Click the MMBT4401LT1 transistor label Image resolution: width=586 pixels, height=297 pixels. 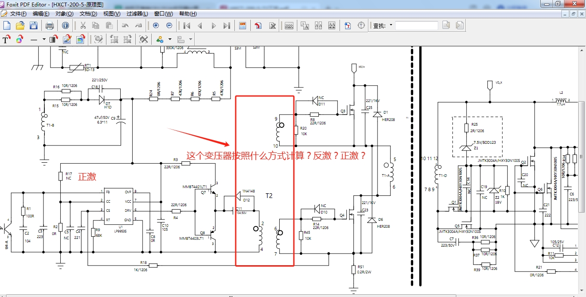click(194, 187)
